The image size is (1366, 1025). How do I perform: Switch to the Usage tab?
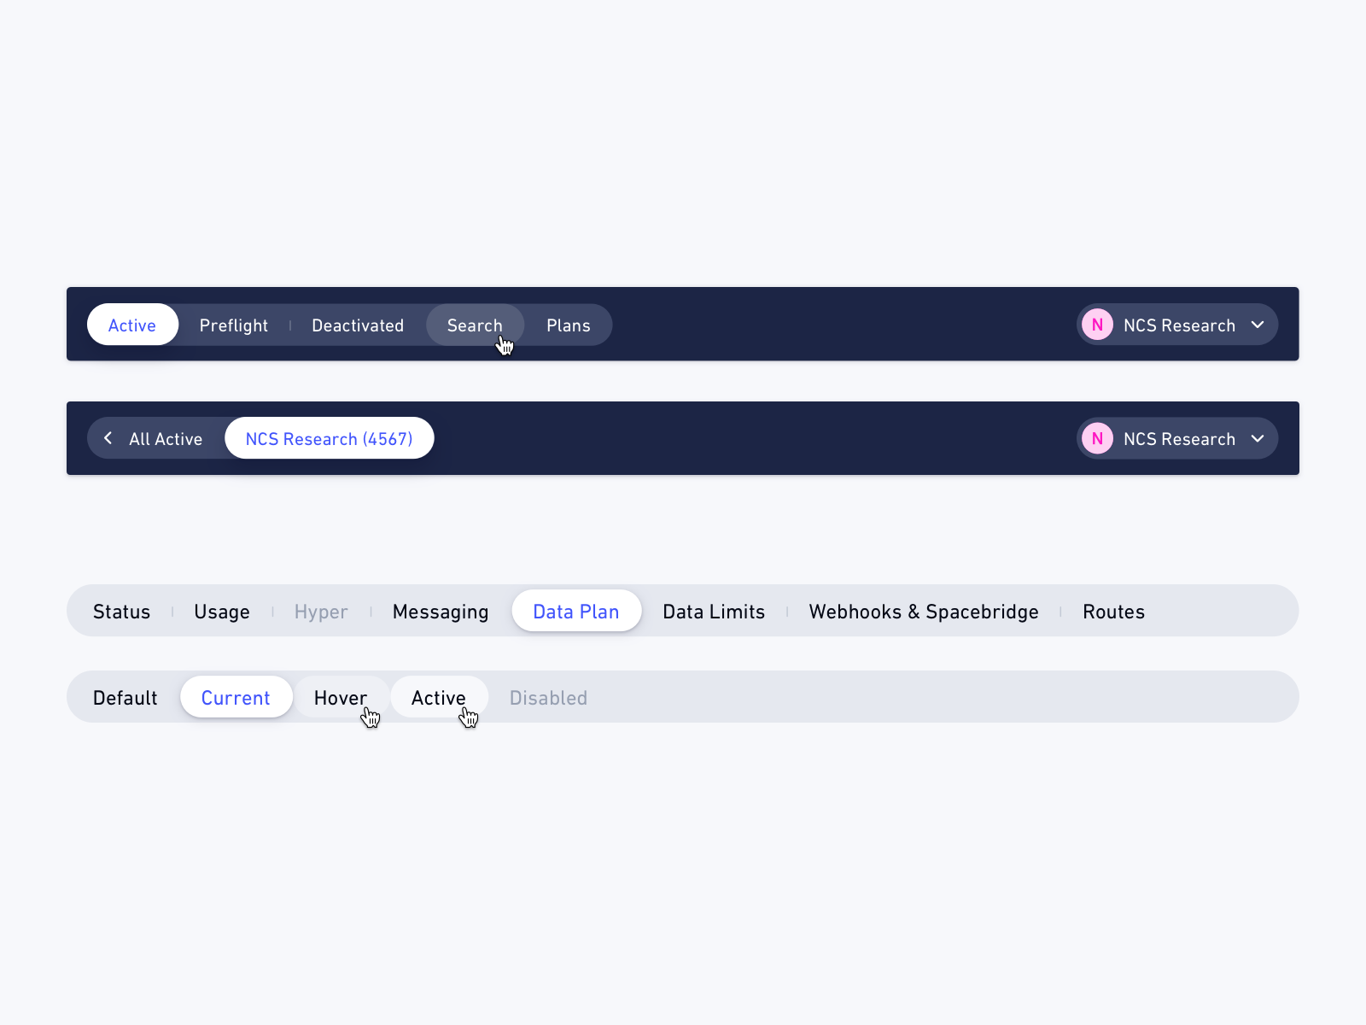(222, 612)
